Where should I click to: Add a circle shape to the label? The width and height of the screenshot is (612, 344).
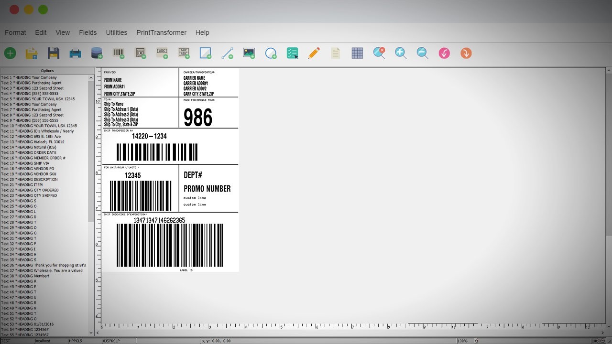tap(271, 53)
